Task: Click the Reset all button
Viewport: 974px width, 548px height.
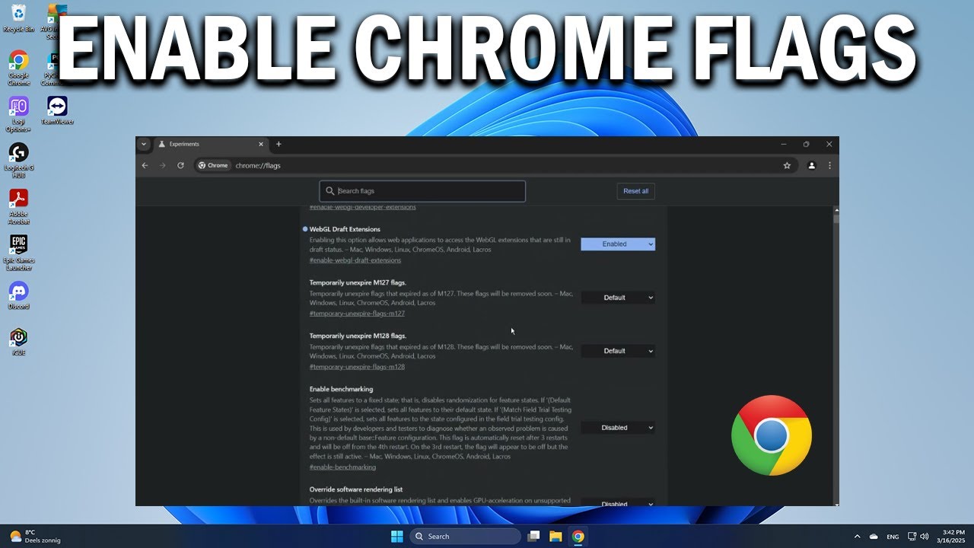Action: [635, 191]
